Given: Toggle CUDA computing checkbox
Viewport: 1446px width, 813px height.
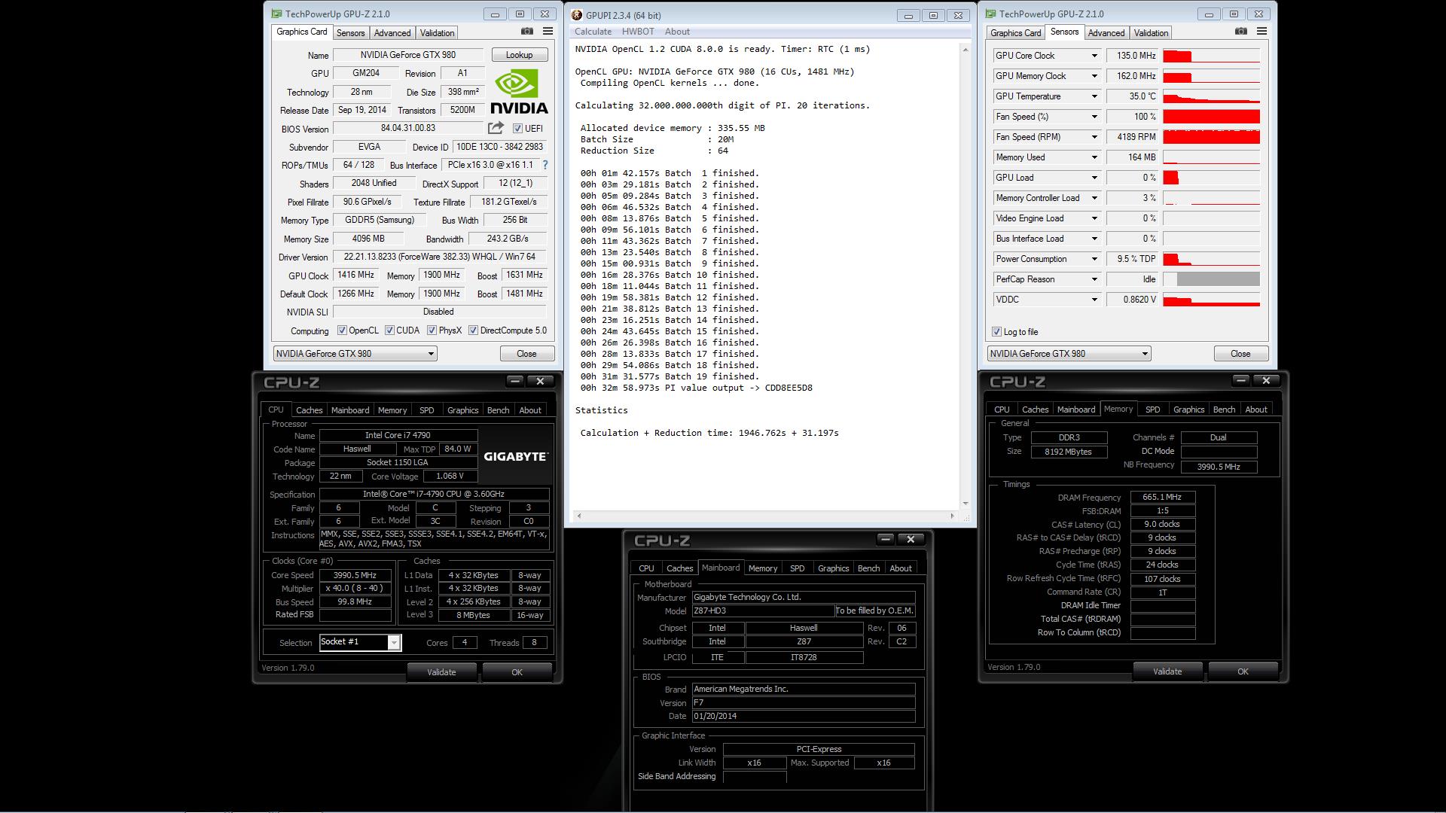Looking at the screenshot, I should [389, 330].
